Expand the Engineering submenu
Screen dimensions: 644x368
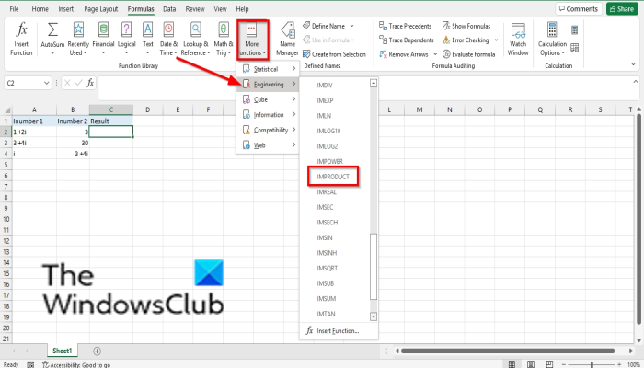point(268,85)
